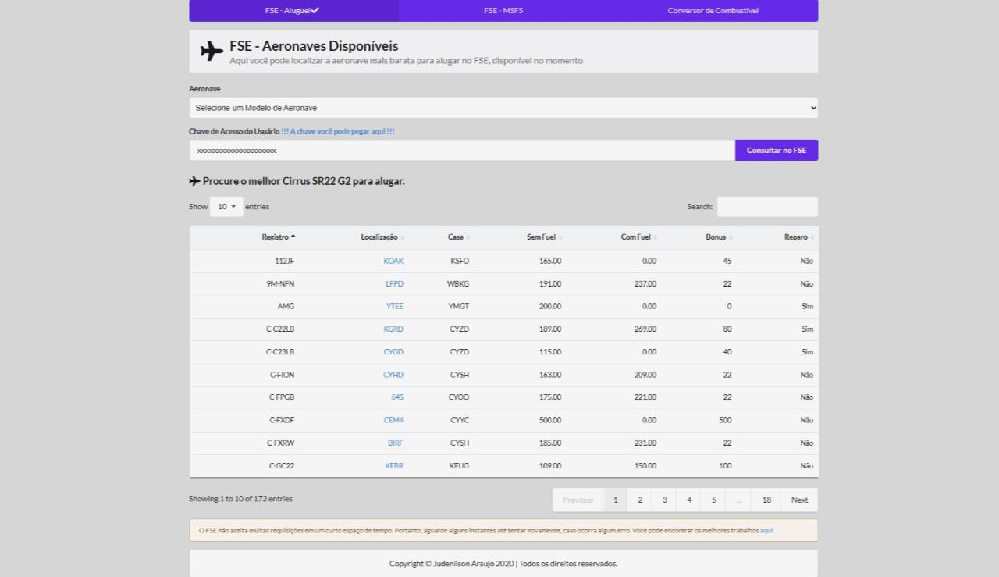Viewport: 999px width, 577px height.
Task: Click home airport WBKG in the table
Action: point(458,283)
